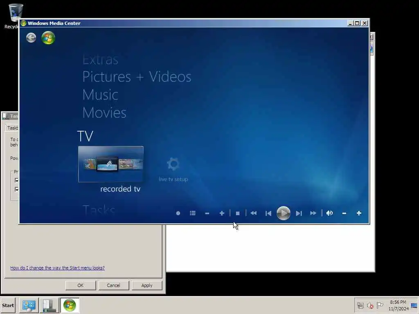Select the Extras menu category

(x=101, y=59)
